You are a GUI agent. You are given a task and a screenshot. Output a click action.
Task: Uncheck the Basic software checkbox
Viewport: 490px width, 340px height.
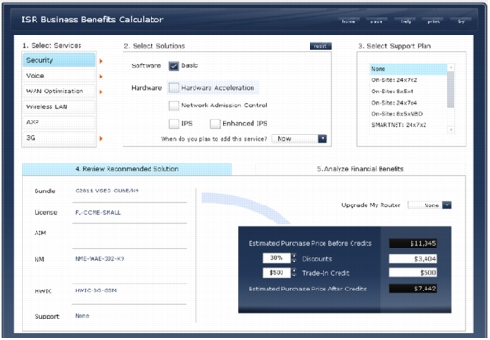tap(174, 66)
